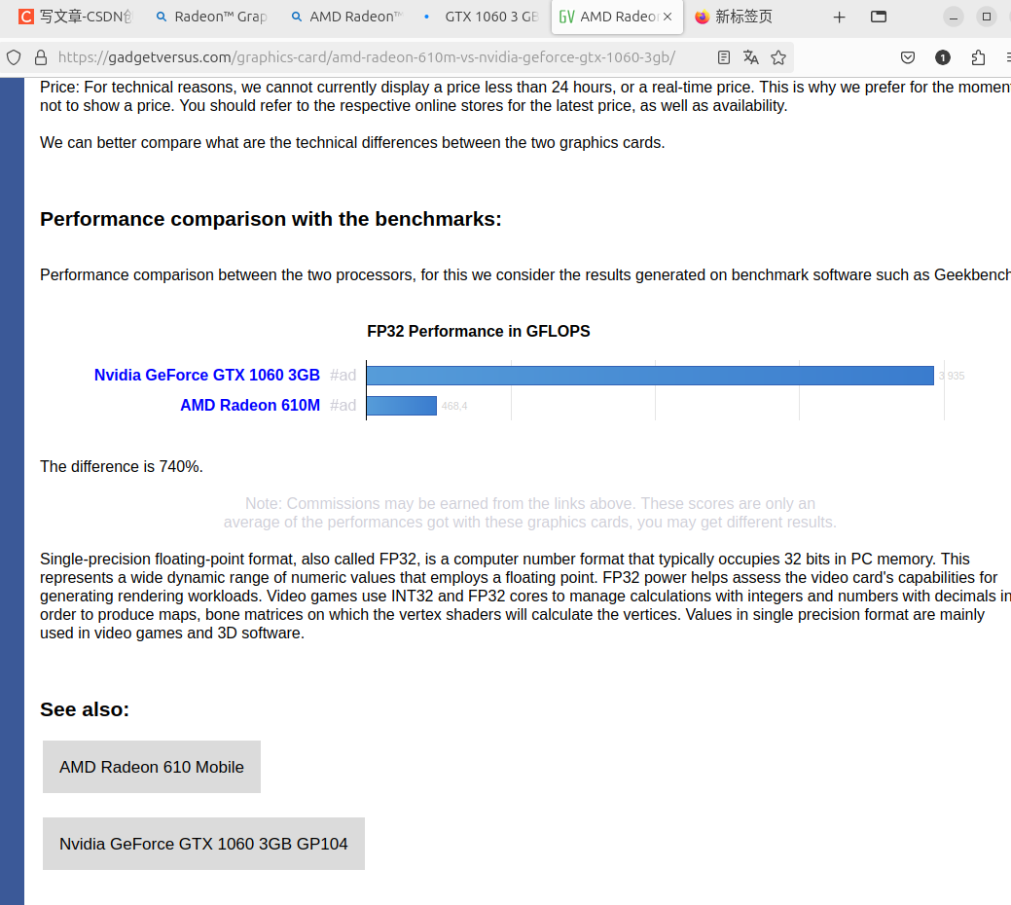Open the CSDN tab favicon
The image size is (1011, 905).
tap(26, 17)
